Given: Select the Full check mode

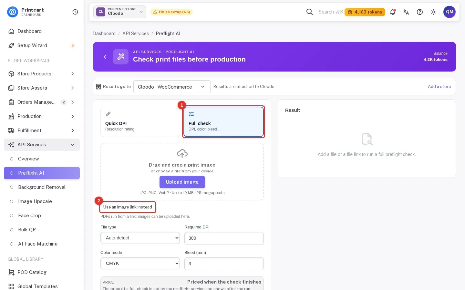Looking at the screenshot, I should [223, 122].
